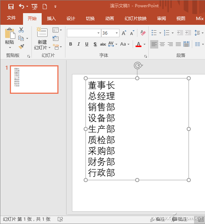Click spell check icon in status bar
The width and height of the screenshot is (205, 224).
(60, 219)
